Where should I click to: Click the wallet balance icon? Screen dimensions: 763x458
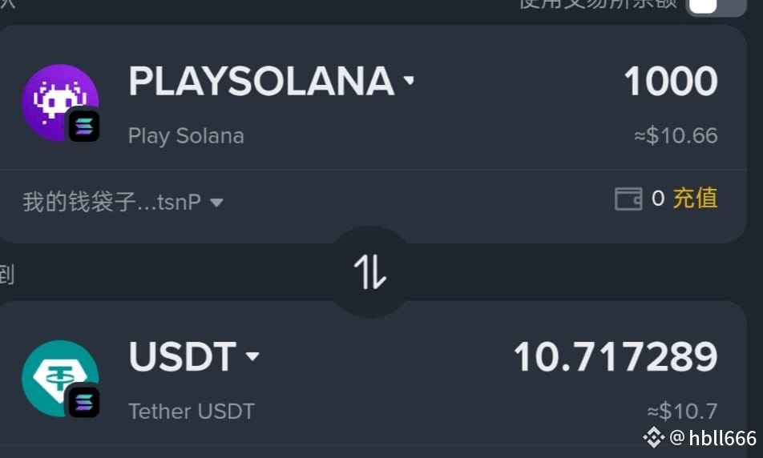tap(628, 199)
